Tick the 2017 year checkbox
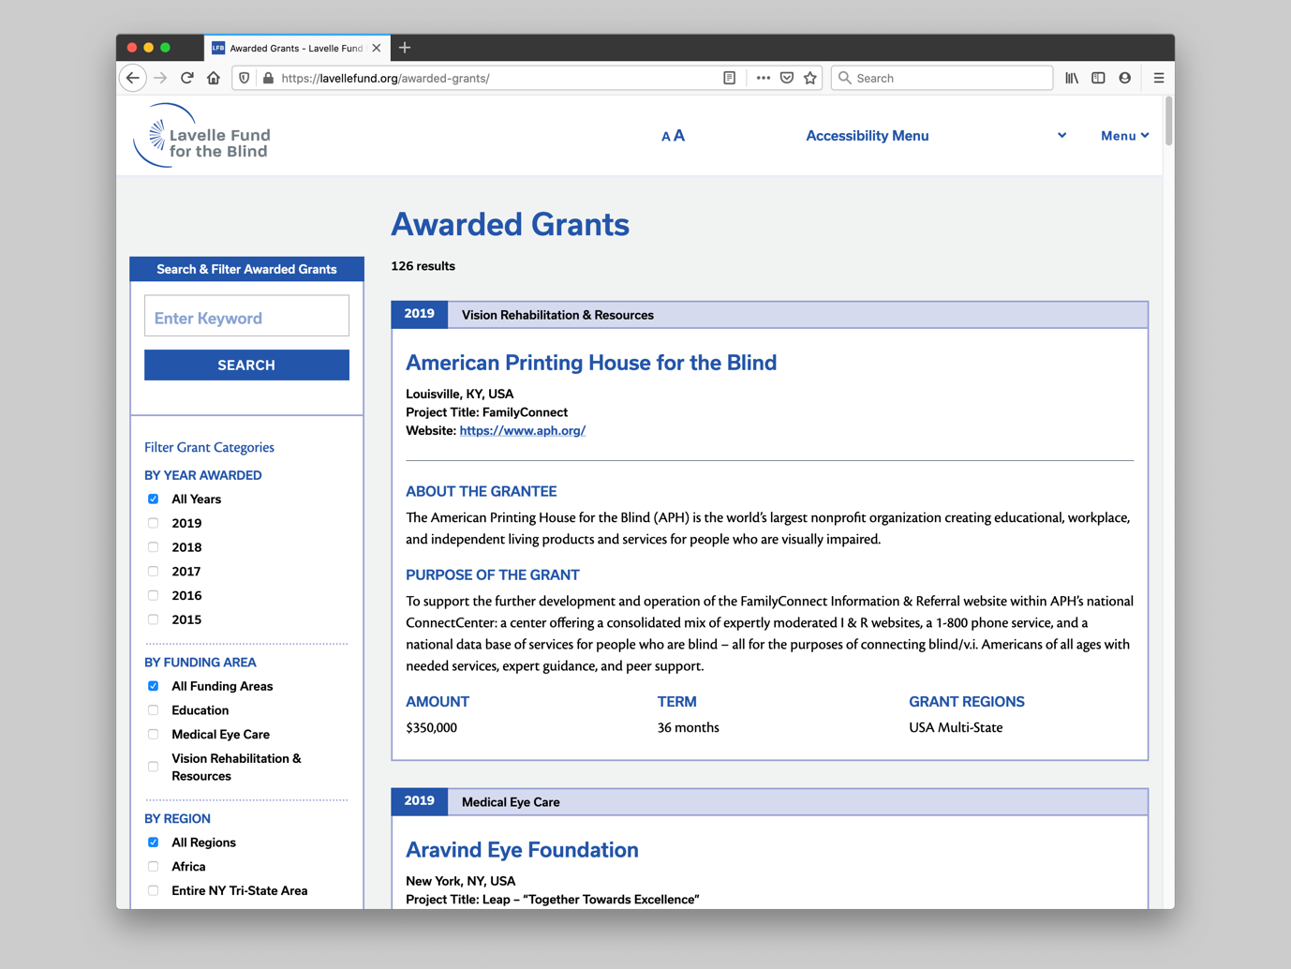Viewport: 1291px width, 969px height. click(154, 572)
